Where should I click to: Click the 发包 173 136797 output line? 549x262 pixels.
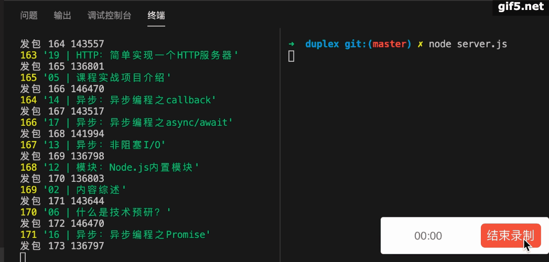click(x=62, y=246)
